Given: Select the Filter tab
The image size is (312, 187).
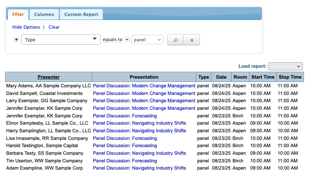Looking at the screenshot, I should [18, 14].
